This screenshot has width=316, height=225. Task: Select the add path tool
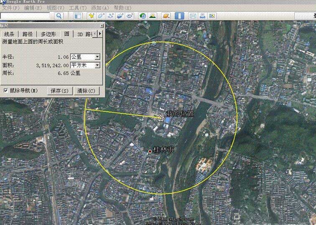110,16
